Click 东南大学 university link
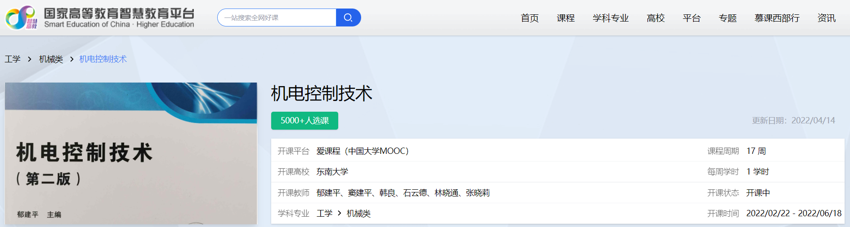This screenshot has height=227, width=850. pos(332,172)
